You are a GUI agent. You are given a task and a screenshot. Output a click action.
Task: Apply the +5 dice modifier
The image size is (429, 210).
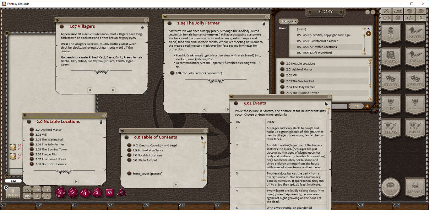click(47, 189)
